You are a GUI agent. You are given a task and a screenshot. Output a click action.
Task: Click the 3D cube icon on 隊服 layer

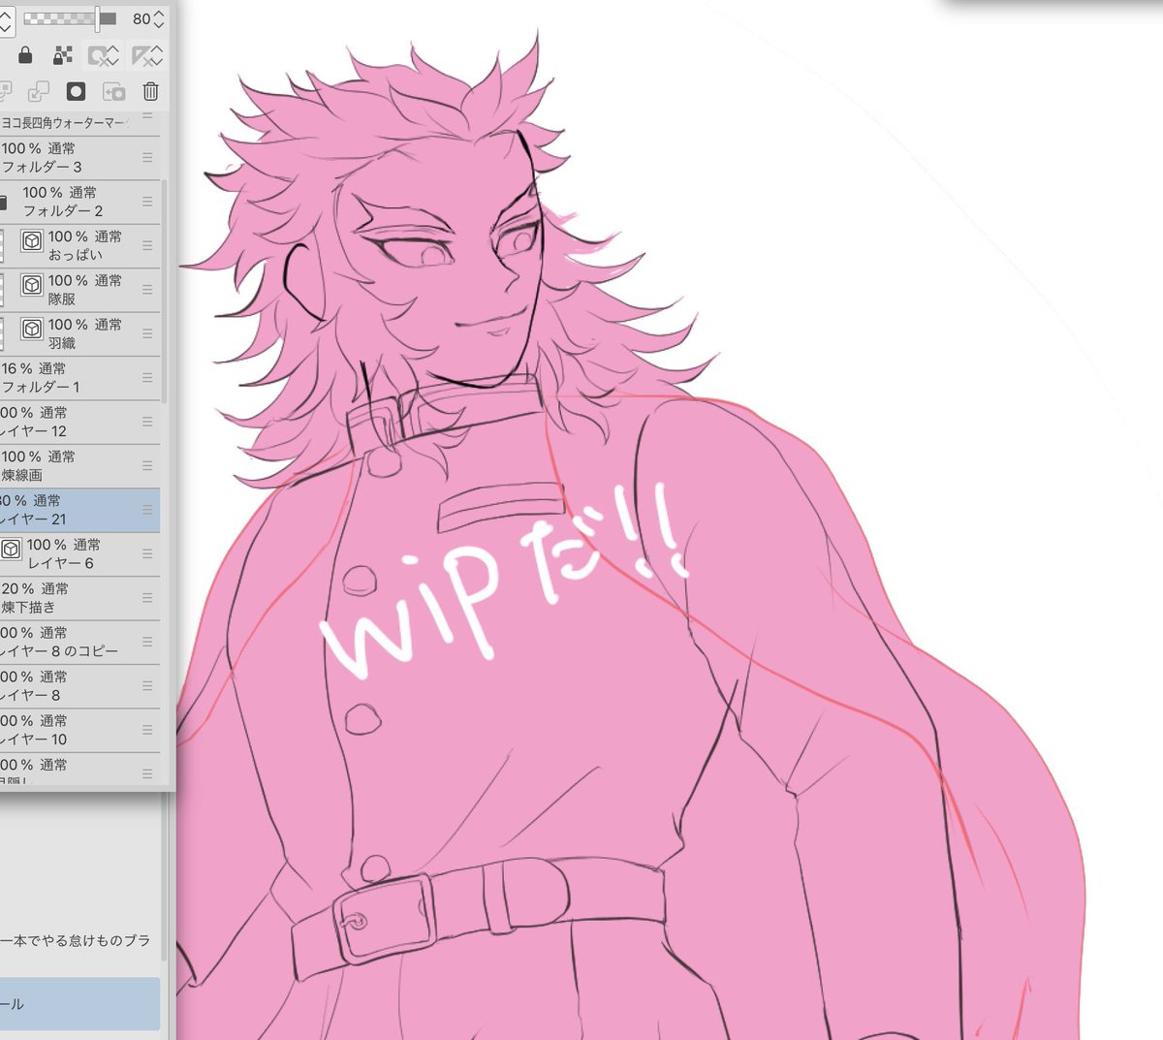[x=32, y=285]
